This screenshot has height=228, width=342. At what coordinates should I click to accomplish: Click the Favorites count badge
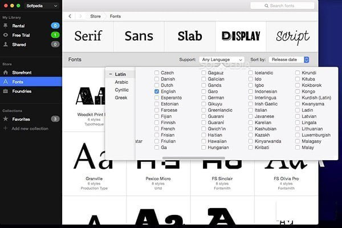(55, 119)
